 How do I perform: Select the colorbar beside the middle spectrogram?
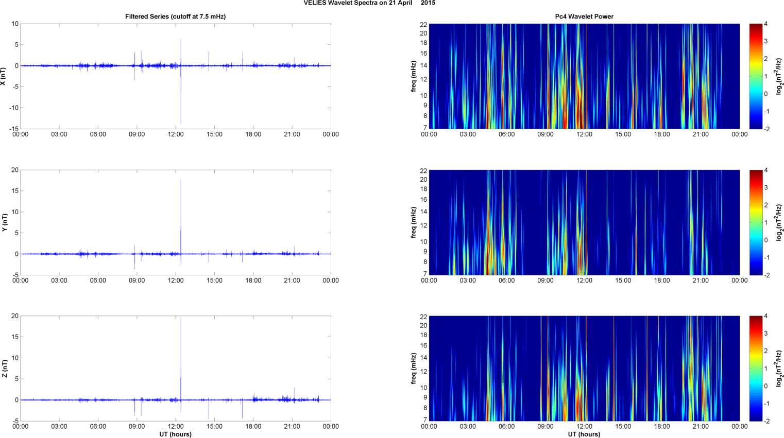tap(755, 222)
